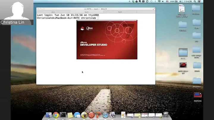
Task: Open Stickies yellow note icon in dock
Action: pos(70,115)
